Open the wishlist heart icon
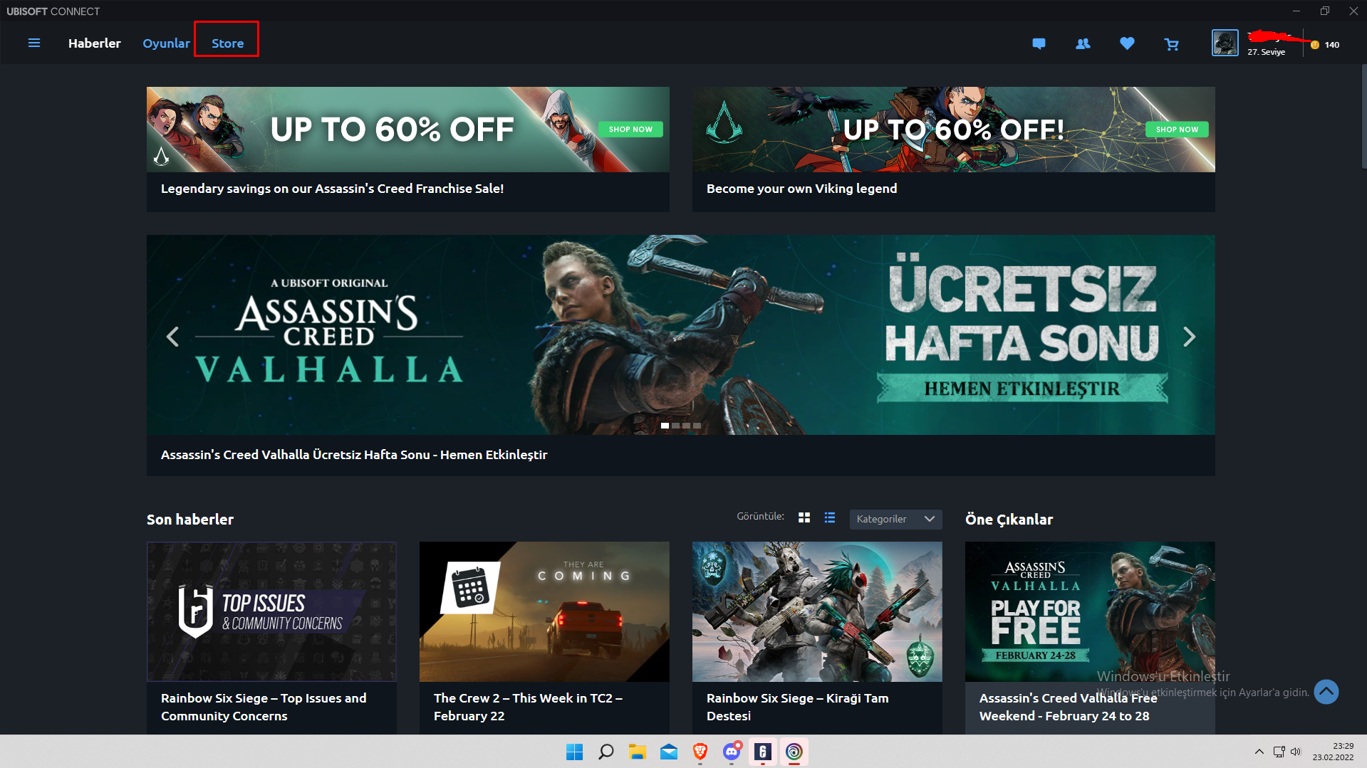This screenshot has width=1367, height=768. [1127, 44]
